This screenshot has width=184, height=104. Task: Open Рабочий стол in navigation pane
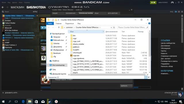tap(58, 40)
